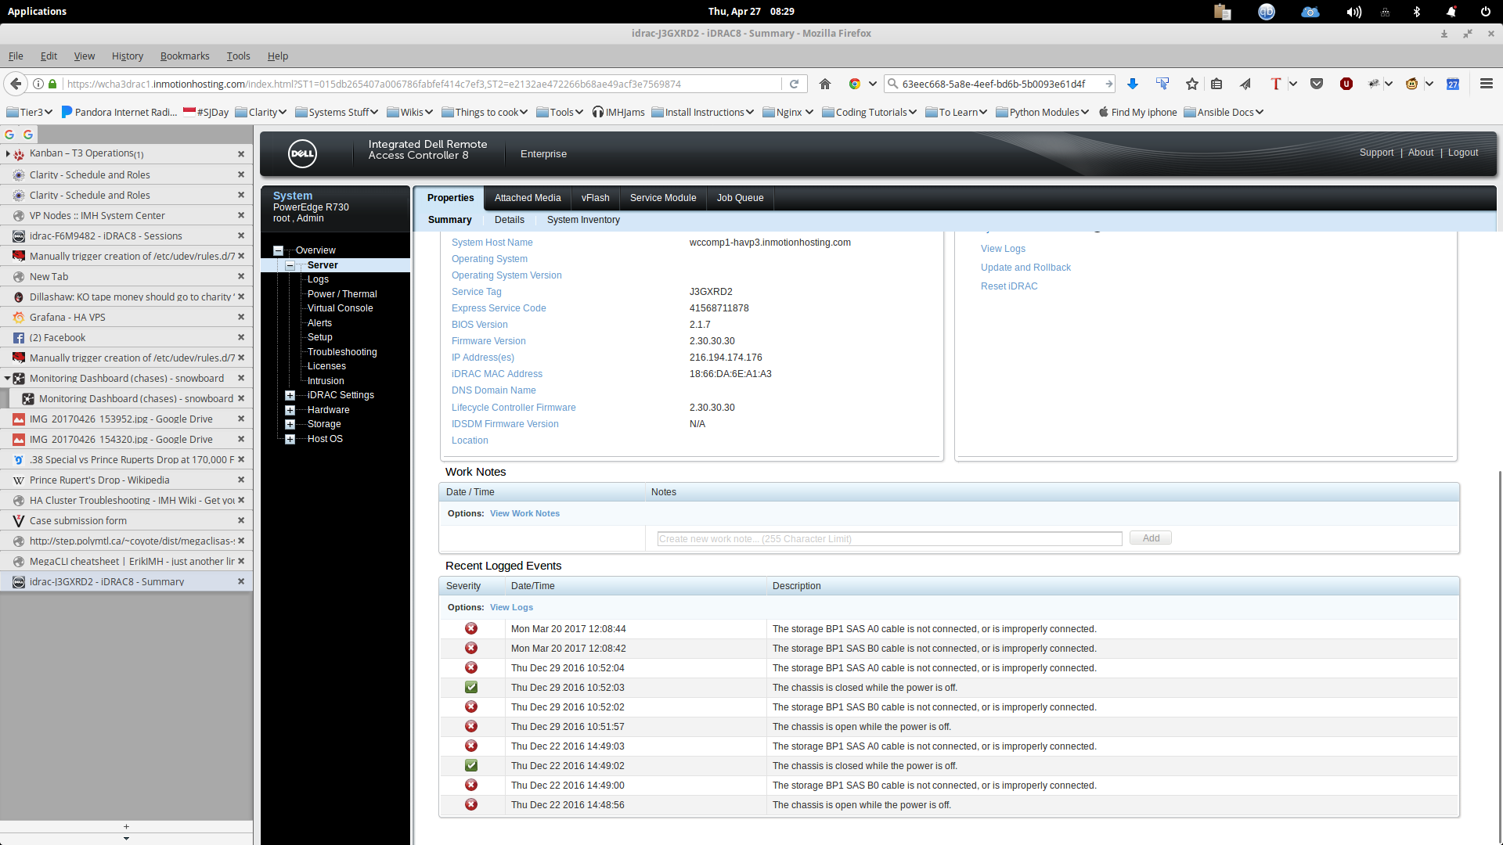Click the system volume icon
Viewport: 1503px width, 845px height.
tap(1353, 12)
